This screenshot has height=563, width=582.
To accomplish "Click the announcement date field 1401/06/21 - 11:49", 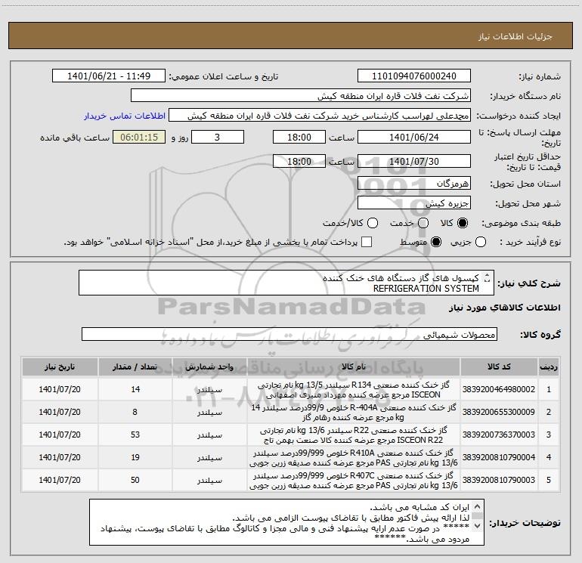I will [x=108, y=76].
